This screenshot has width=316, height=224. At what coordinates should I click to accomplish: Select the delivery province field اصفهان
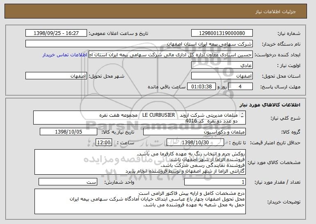click(222, 76)
